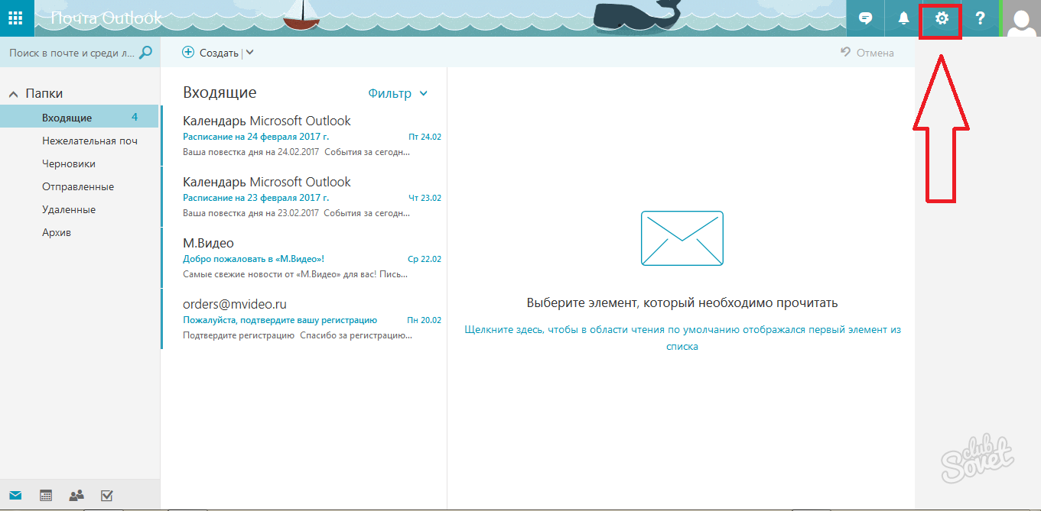
Task: Click the reading pane default link
Action: pos(682,338)
